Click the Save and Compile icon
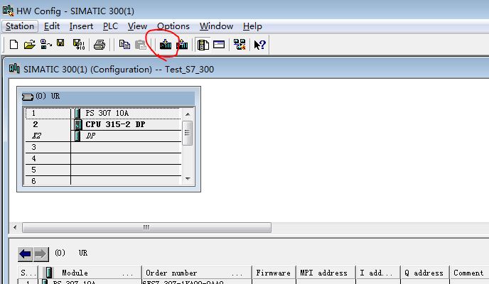Screen dimensions: 489x284 tap(78, 45)
